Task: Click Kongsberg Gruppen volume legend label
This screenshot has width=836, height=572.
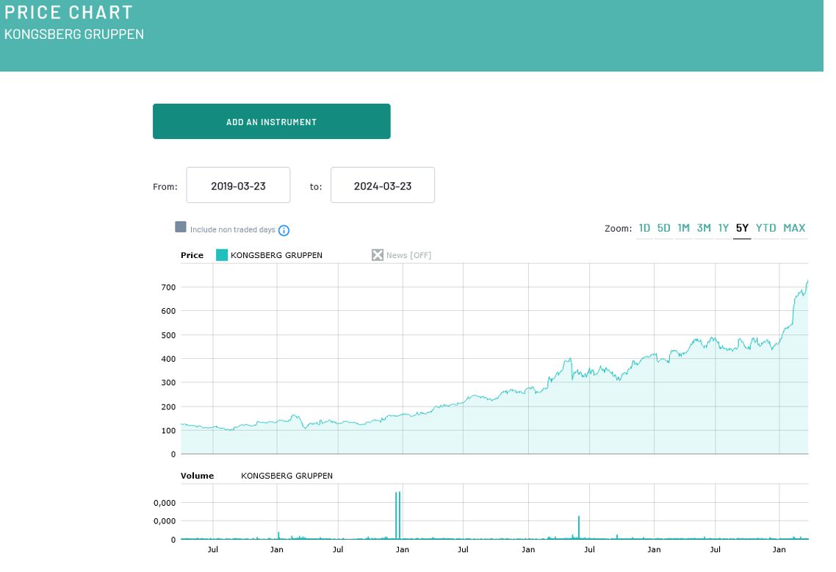Action: (287, 476)
